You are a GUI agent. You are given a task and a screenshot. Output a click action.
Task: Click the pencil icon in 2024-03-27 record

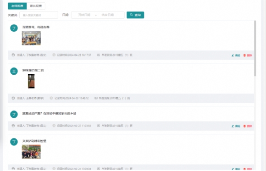pos(233,126)
